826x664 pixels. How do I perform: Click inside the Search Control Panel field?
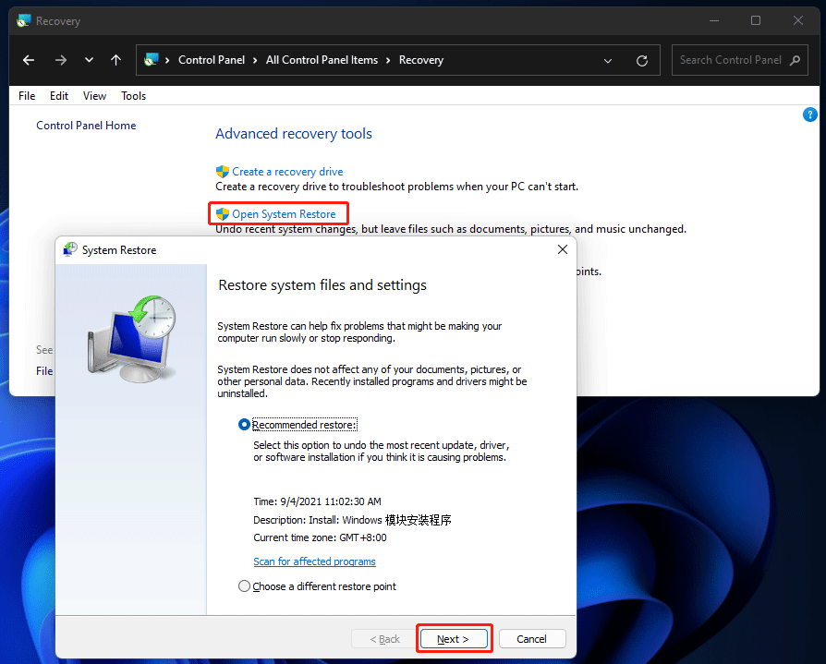(730, 60)
